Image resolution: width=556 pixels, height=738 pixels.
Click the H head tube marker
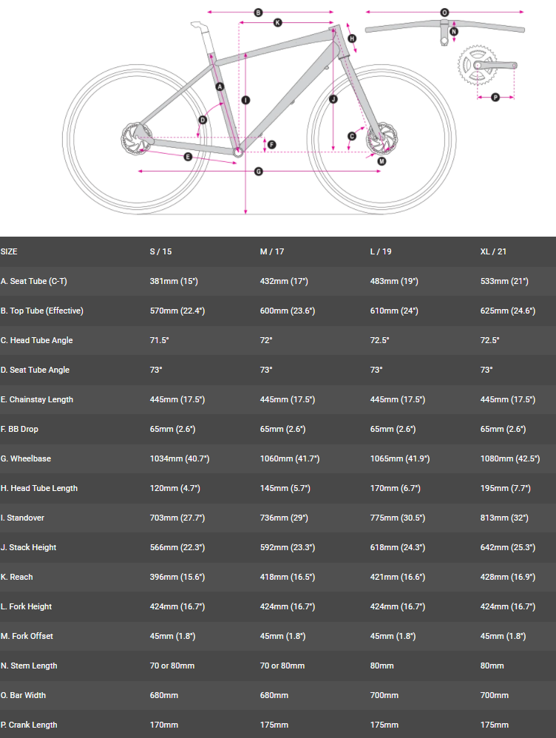coord(352,38)
